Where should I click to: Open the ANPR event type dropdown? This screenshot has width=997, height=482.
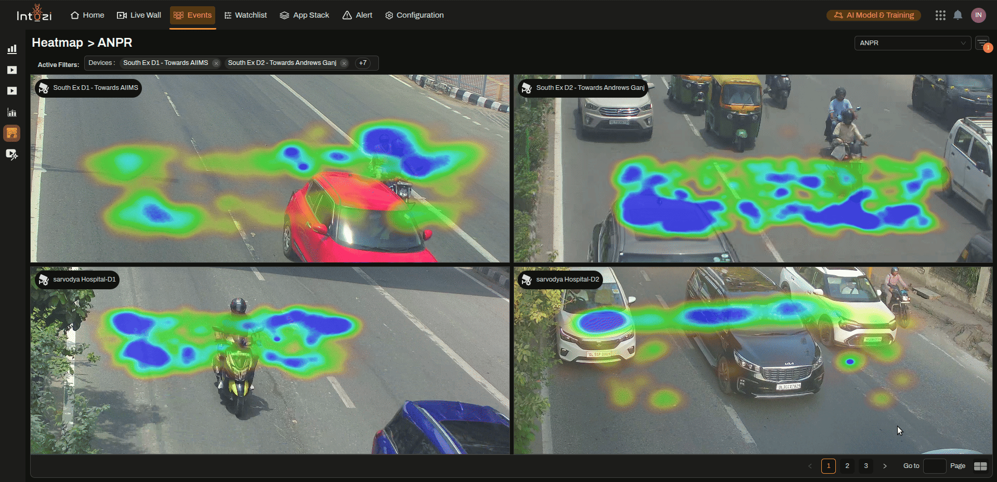pos(912,43)
